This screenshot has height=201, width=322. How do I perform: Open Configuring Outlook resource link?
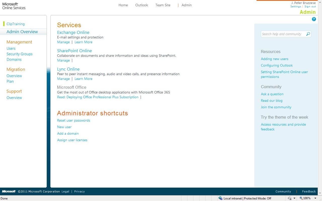click(277, 65)
